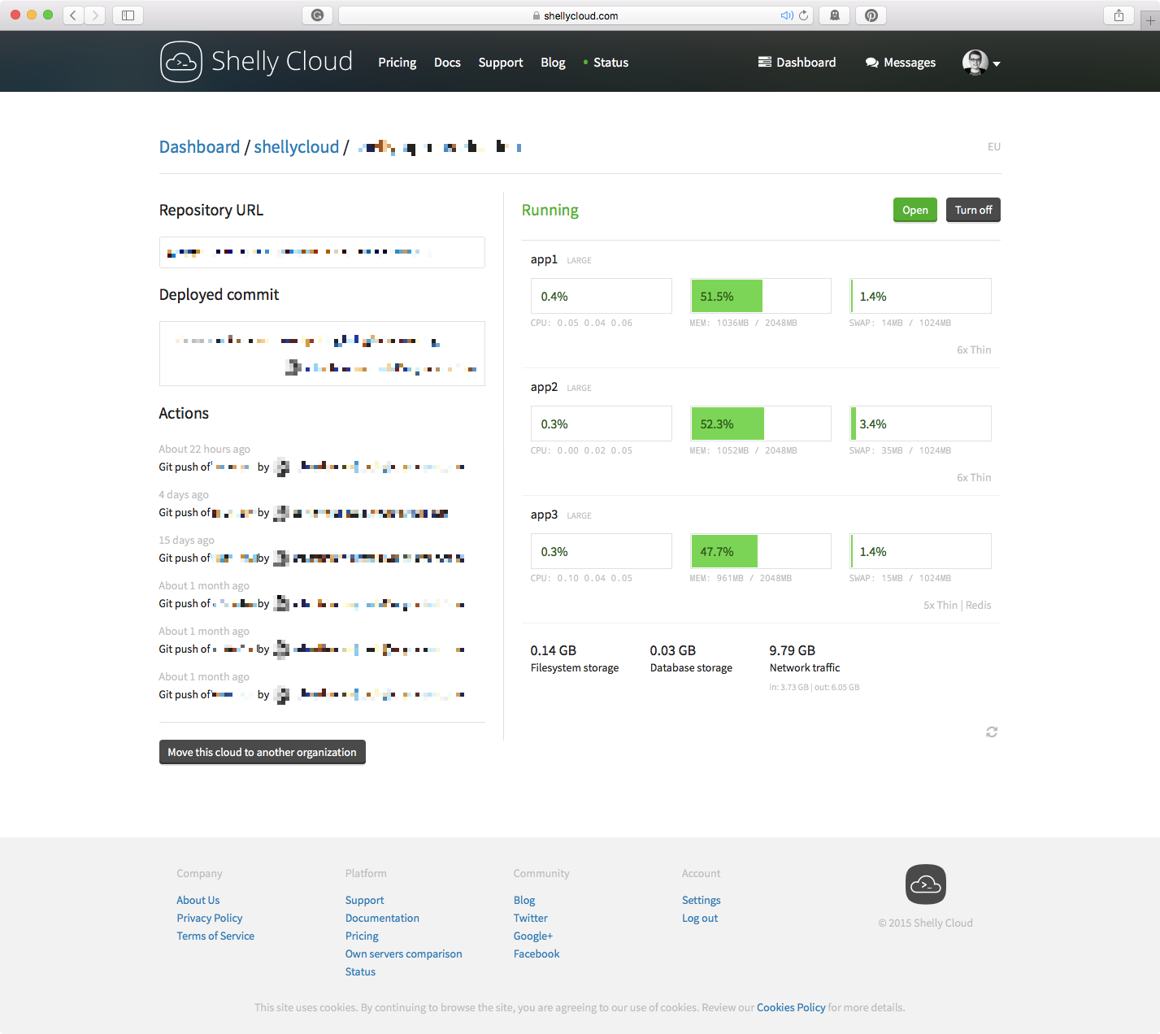Click the Ghostery extension icon
Screen dimensions: 1160x1034
(835, 15)
